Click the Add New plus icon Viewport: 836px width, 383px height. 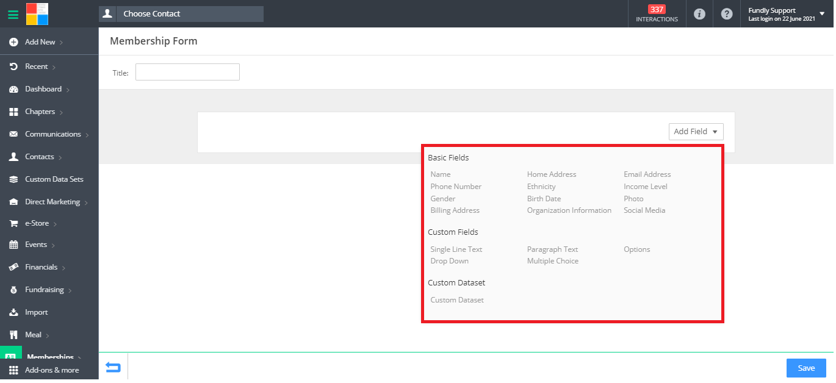13,42
